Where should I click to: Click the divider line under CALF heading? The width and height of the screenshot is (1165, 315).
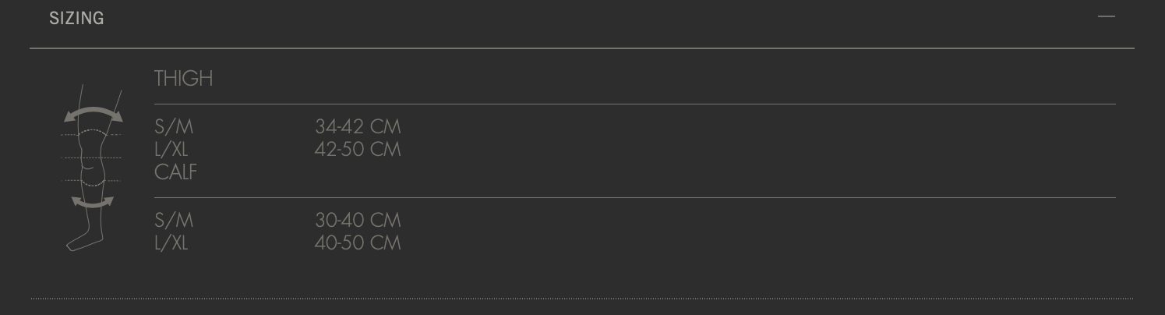(x=634, y=197)
